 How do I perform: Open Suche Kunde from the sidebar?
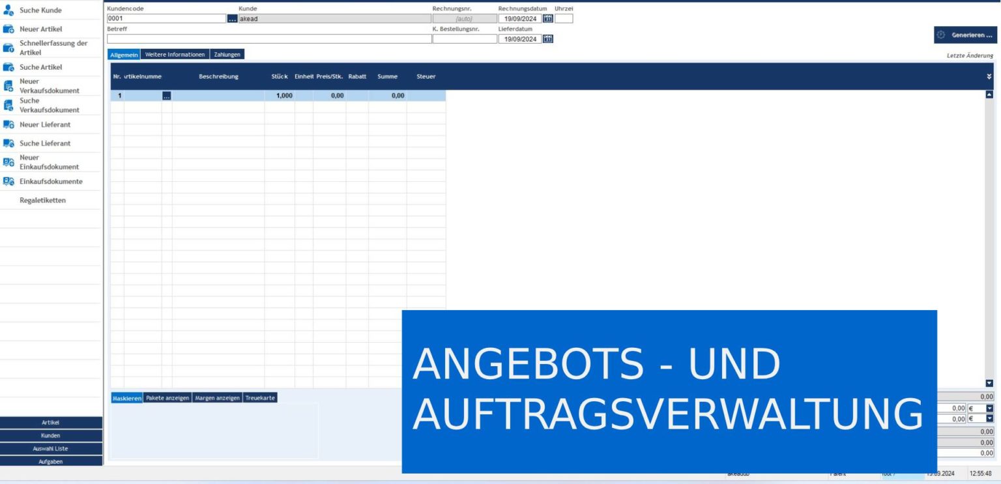(51, 10)
